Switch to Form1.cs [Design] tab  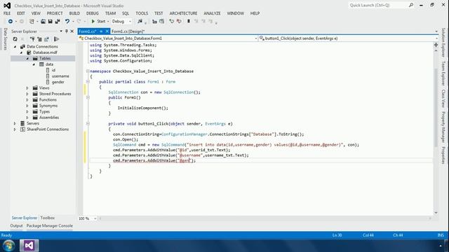point(128,31)
